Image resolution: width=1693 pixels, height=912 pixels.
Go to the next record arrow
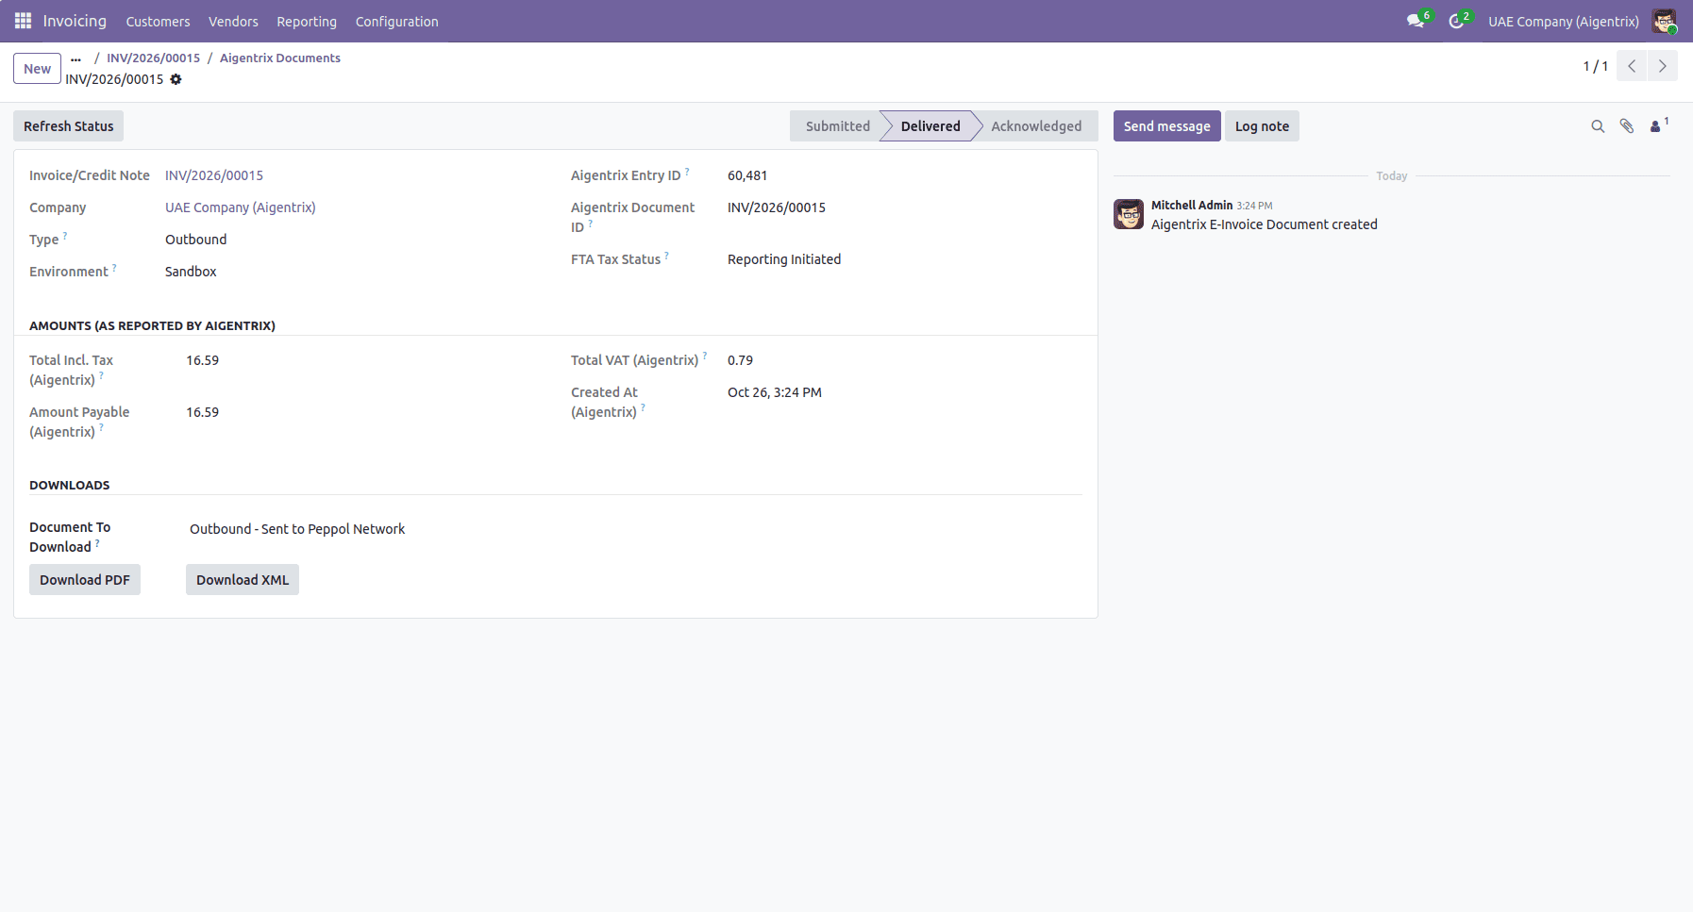tap(1662, 66)
